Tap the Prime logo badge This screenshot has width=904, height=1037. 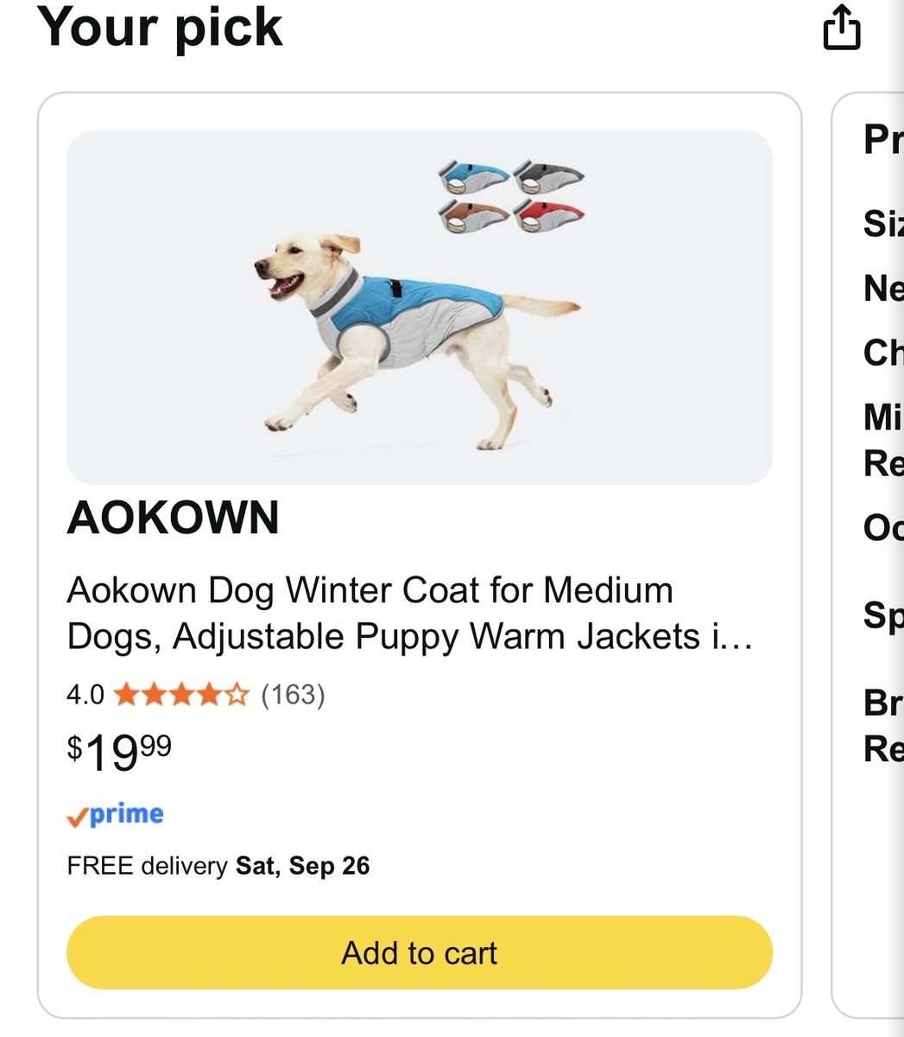116,815
